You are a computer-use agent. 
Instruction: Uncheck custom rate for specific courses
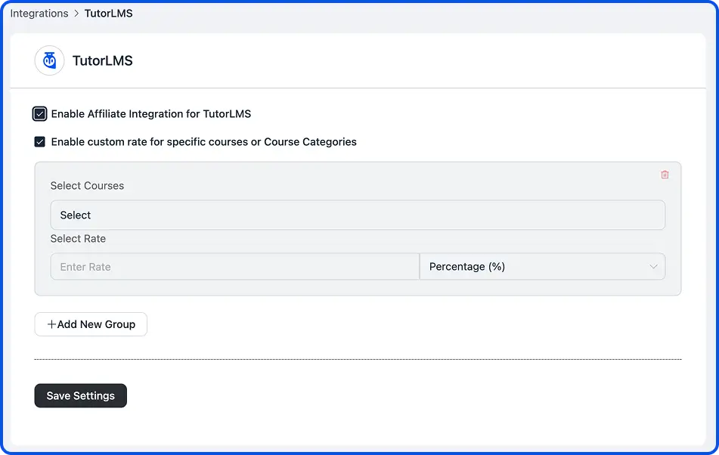(39, 141)
